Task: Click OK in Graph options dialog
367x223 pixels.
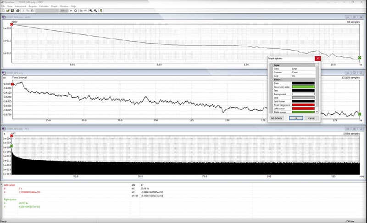Action: 296,118
